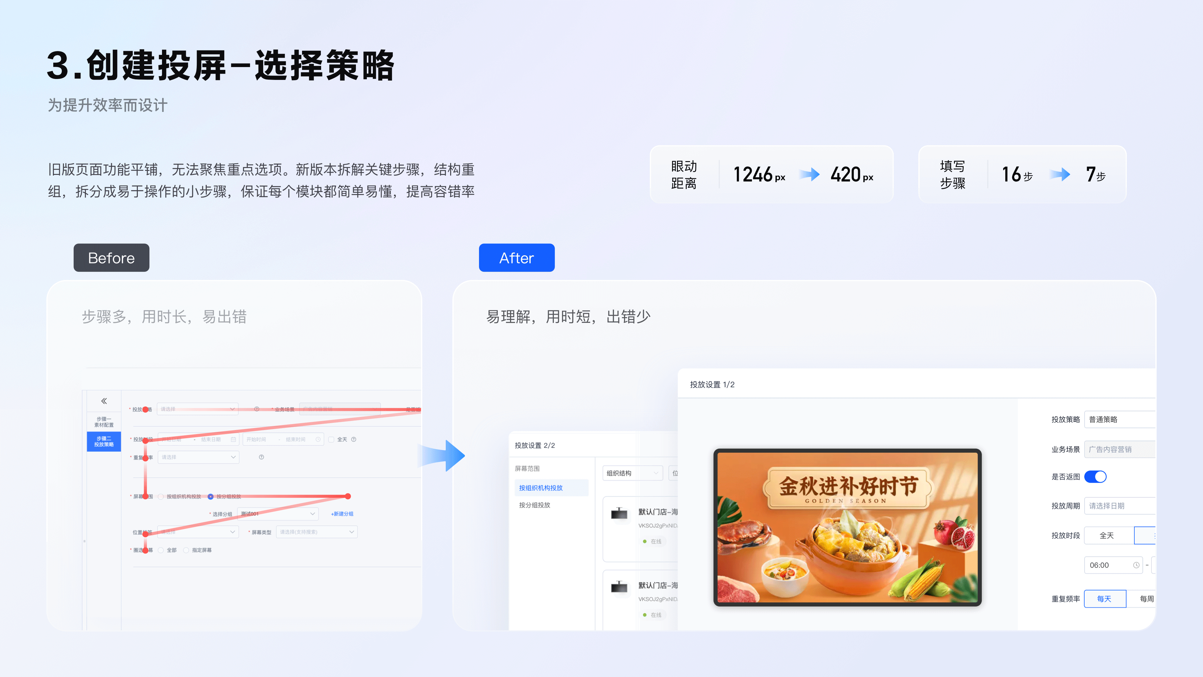Choose 每周 option for 重复频率
1203x677 pixels.
(1141, 599)
